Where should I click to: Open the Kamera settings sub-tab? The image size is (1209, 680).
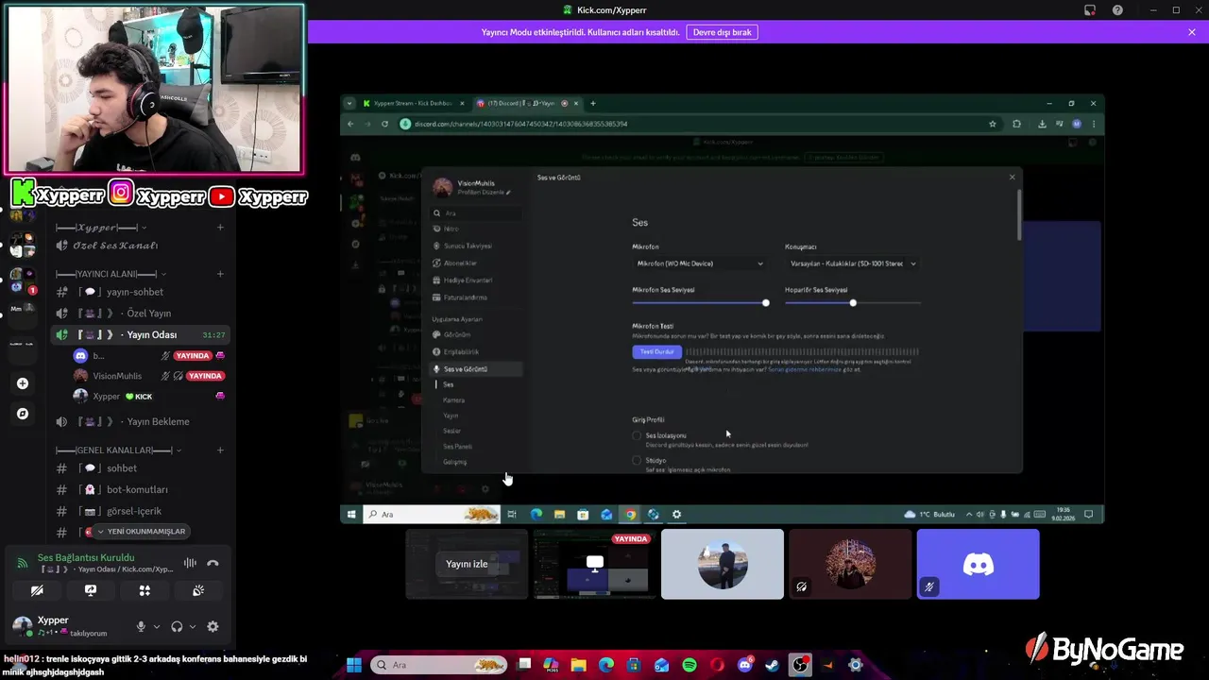(x=454, y=399)
